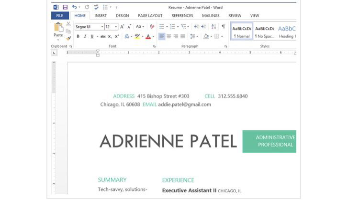Click the Clear Formatting icon
This screenshot has width=359, height=200.
pos(152,27)
